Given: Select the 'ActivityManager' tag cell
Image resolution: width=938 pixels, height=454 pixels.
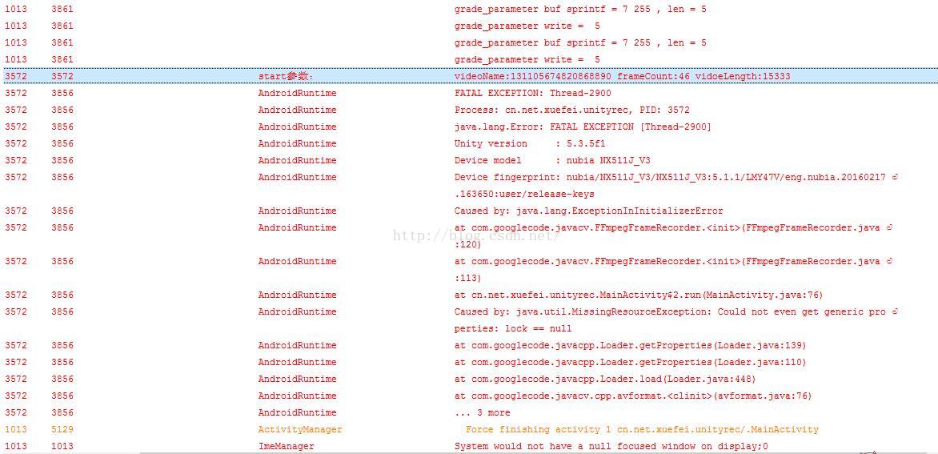Looking at the screenshot, I should tap(300, 429).
